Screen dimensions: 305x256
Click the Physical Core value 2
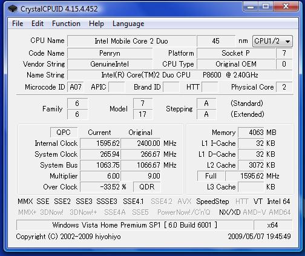(x=284, y=87)
